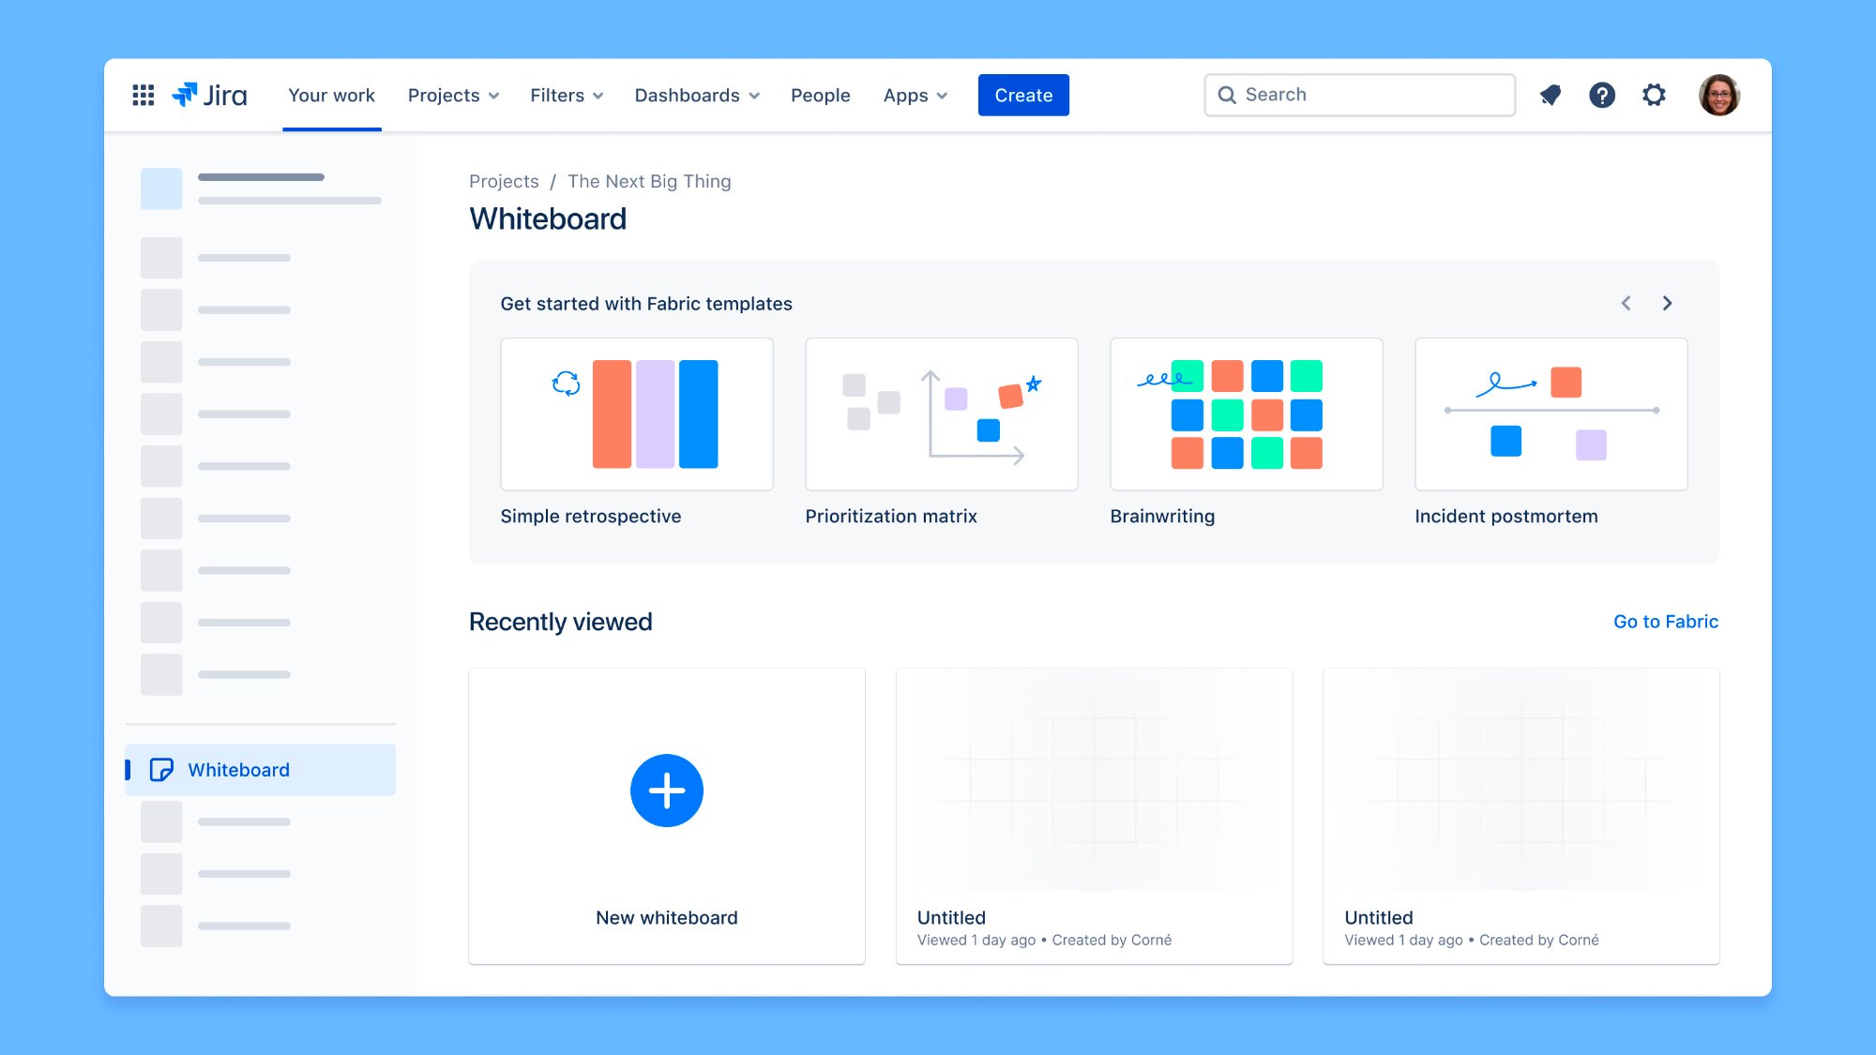1876x1055 pixels.
Task: Open the settings gear icon
Action: point(1654,95)
